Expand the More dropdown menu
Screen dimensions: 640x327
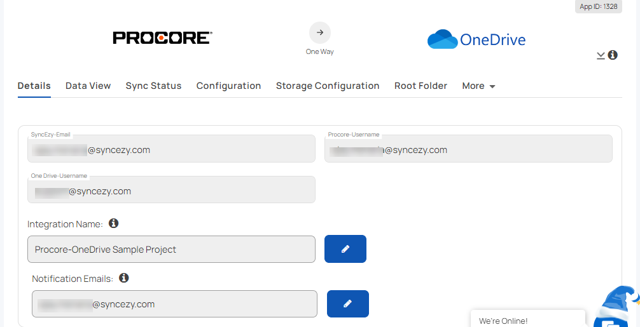[479, 86]
